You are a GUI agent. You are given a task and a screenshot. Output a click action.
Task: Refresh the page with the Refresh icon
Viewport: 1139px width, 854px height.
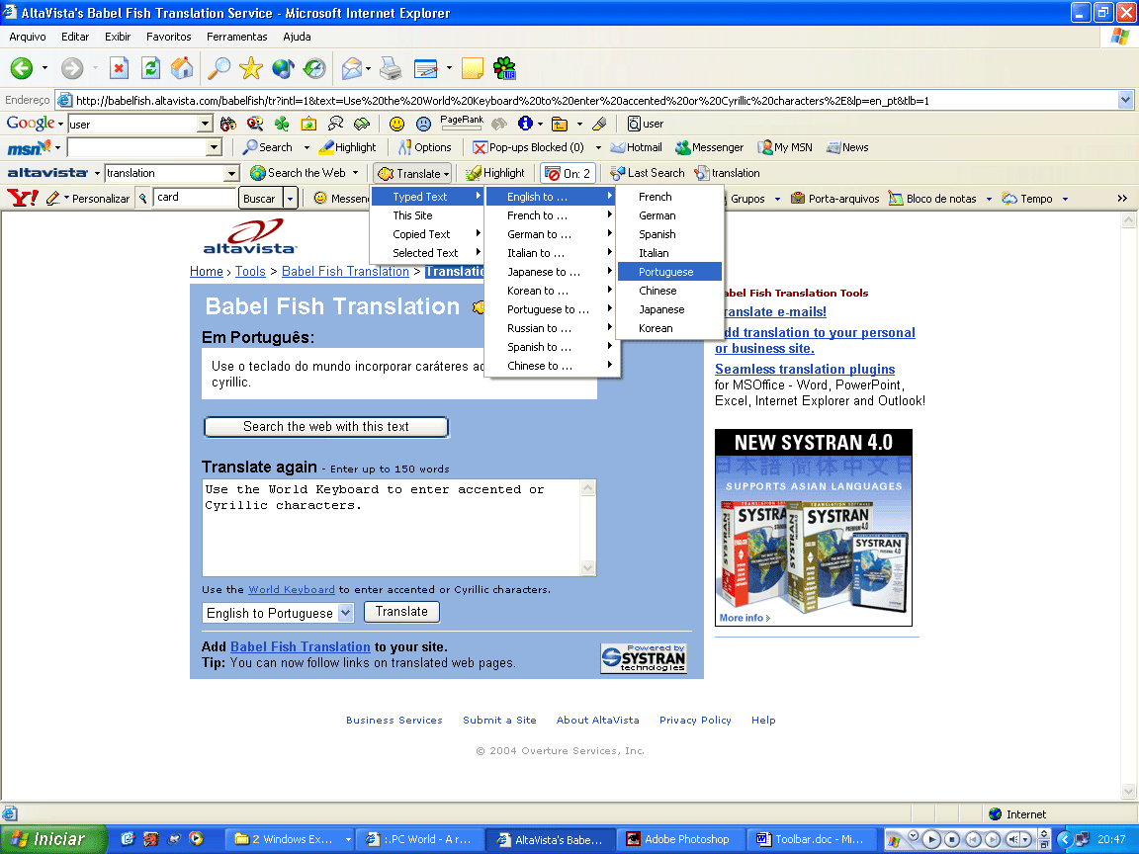click(x=150, y=68)
